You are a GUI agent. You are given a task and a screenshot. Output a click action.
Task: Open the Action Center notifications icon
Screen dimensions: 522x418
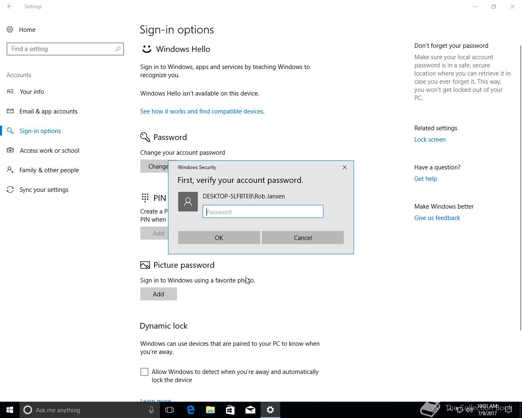click(509, 410)
